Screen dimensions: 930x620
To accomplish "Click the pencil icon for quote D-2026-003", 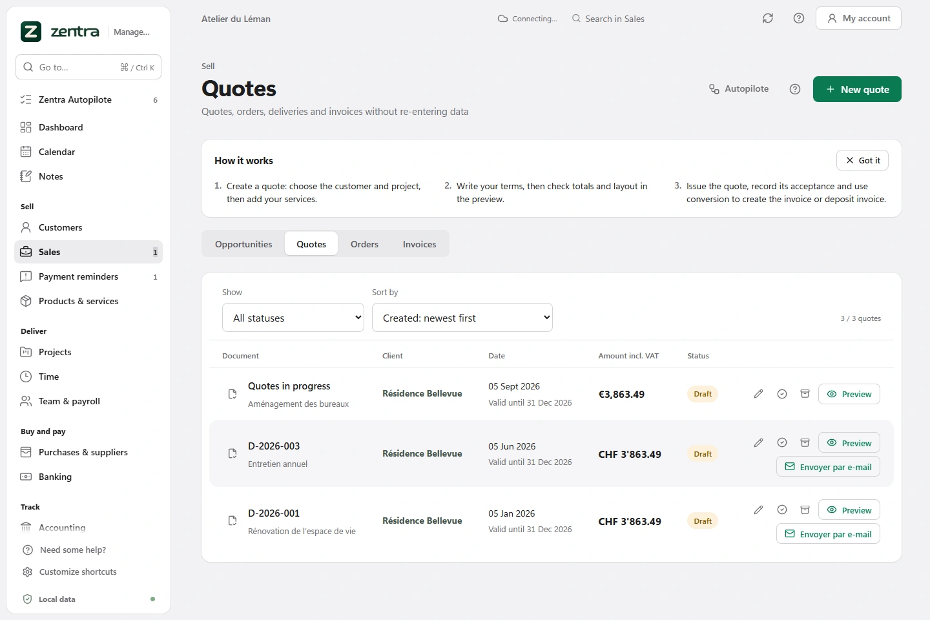I will [759, 443].
